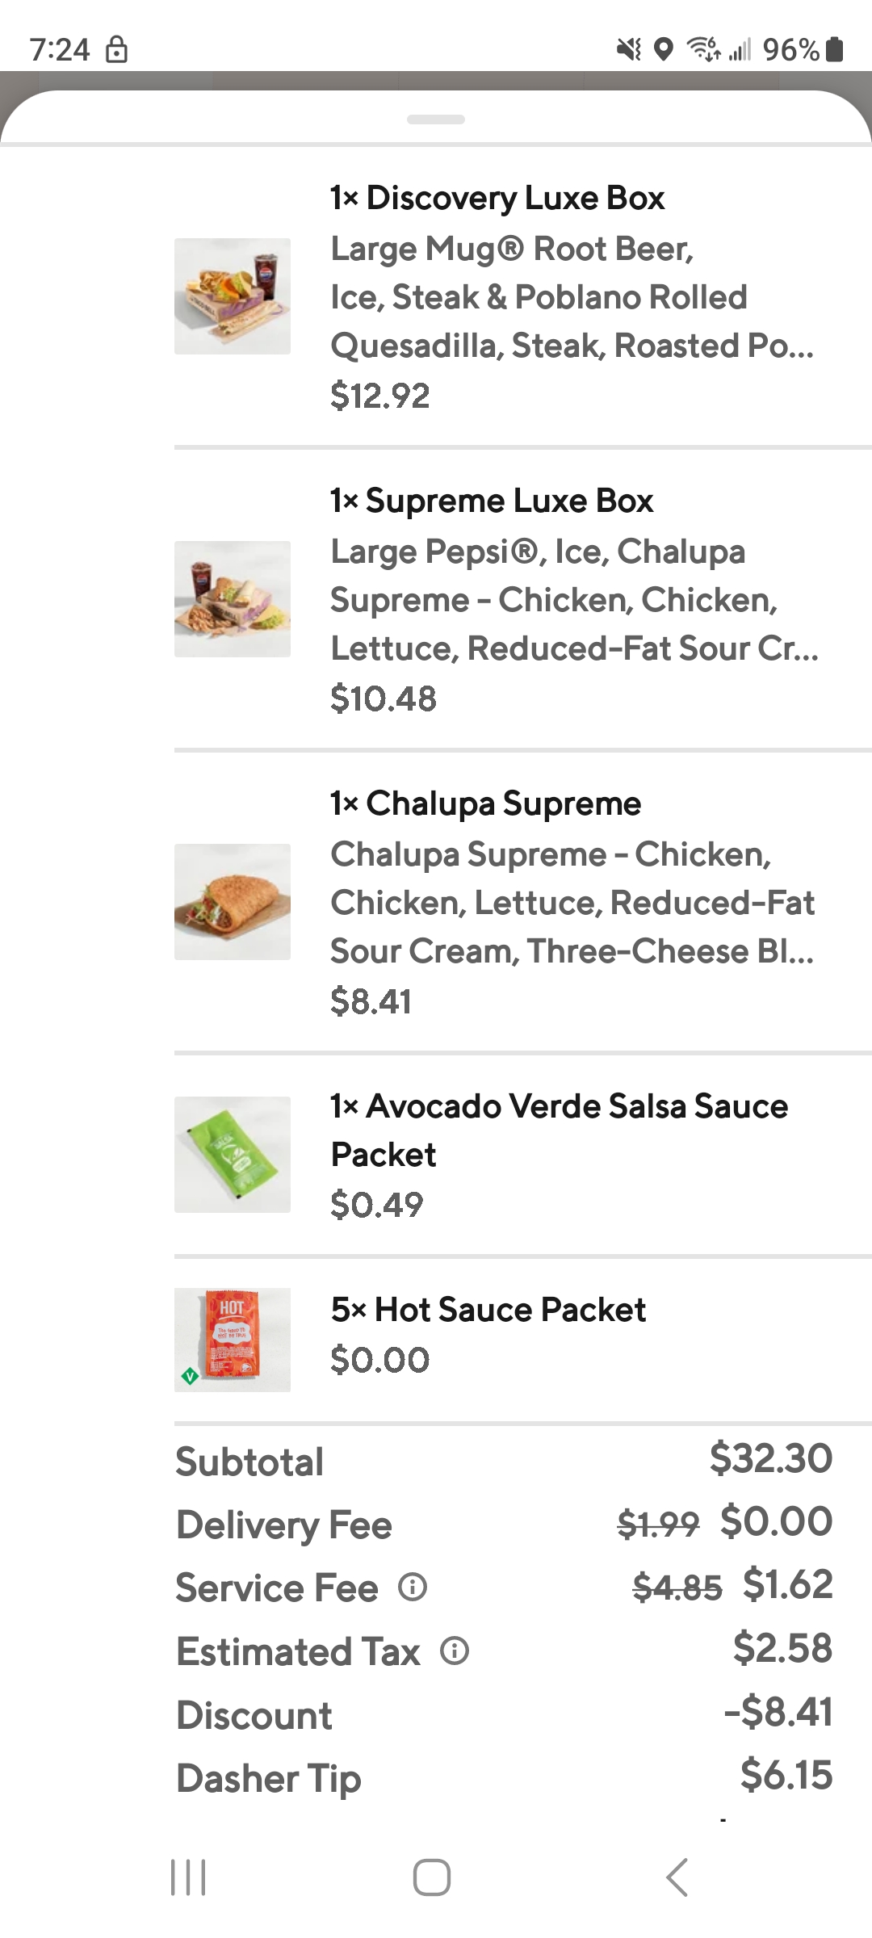
Task: Select the Discovery Luxe Box item title
Action: pos(497,198)
